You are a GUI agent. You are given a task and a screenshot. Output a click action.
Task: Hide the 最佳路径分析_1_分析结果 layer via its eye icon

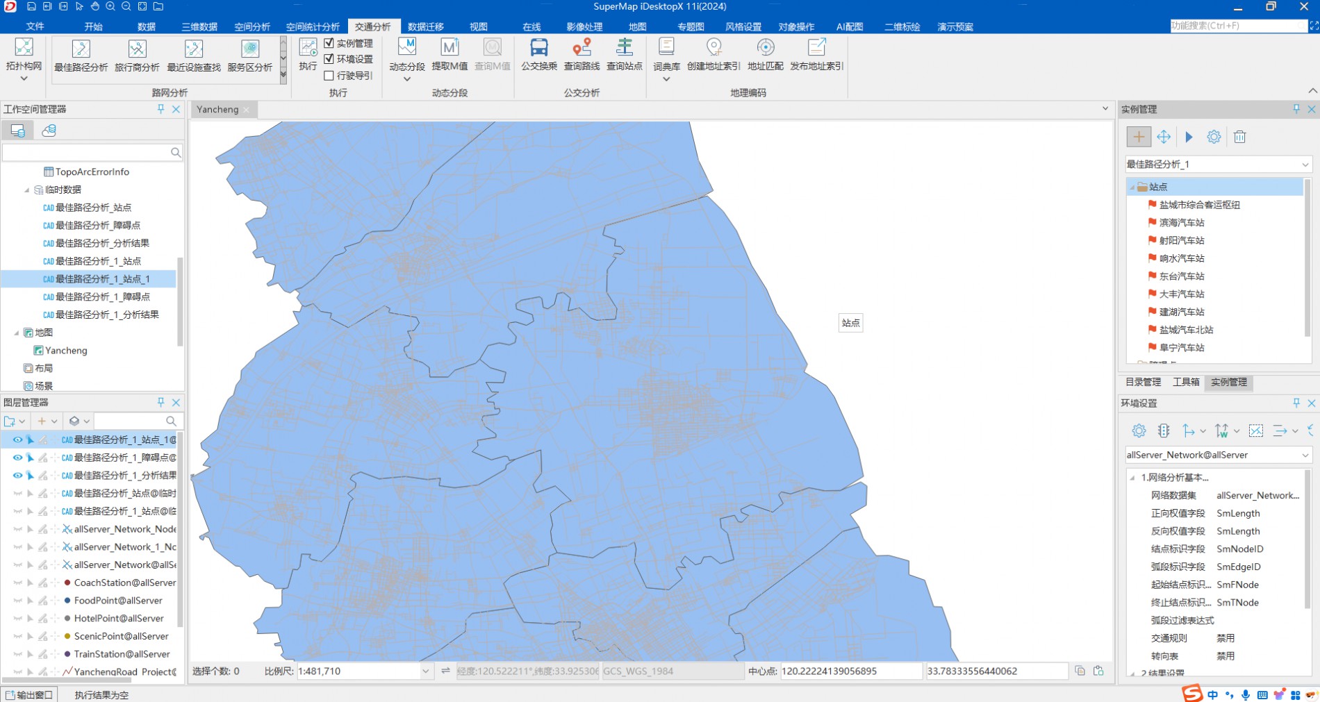(x=17, y=476)
